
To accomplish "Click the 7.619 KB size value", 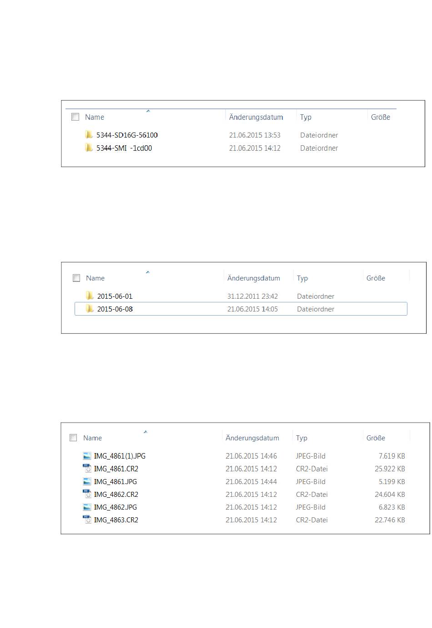I will (392, 456).
